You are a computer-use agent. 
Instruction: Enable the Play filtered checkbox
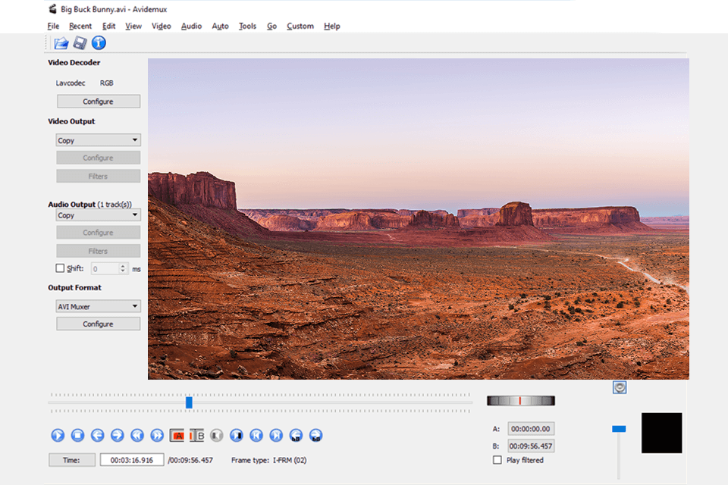(497, 460)
